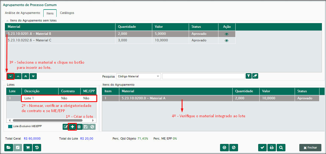
Task: Click the Pesquisa text input field
Action: (x=203, y=76)
